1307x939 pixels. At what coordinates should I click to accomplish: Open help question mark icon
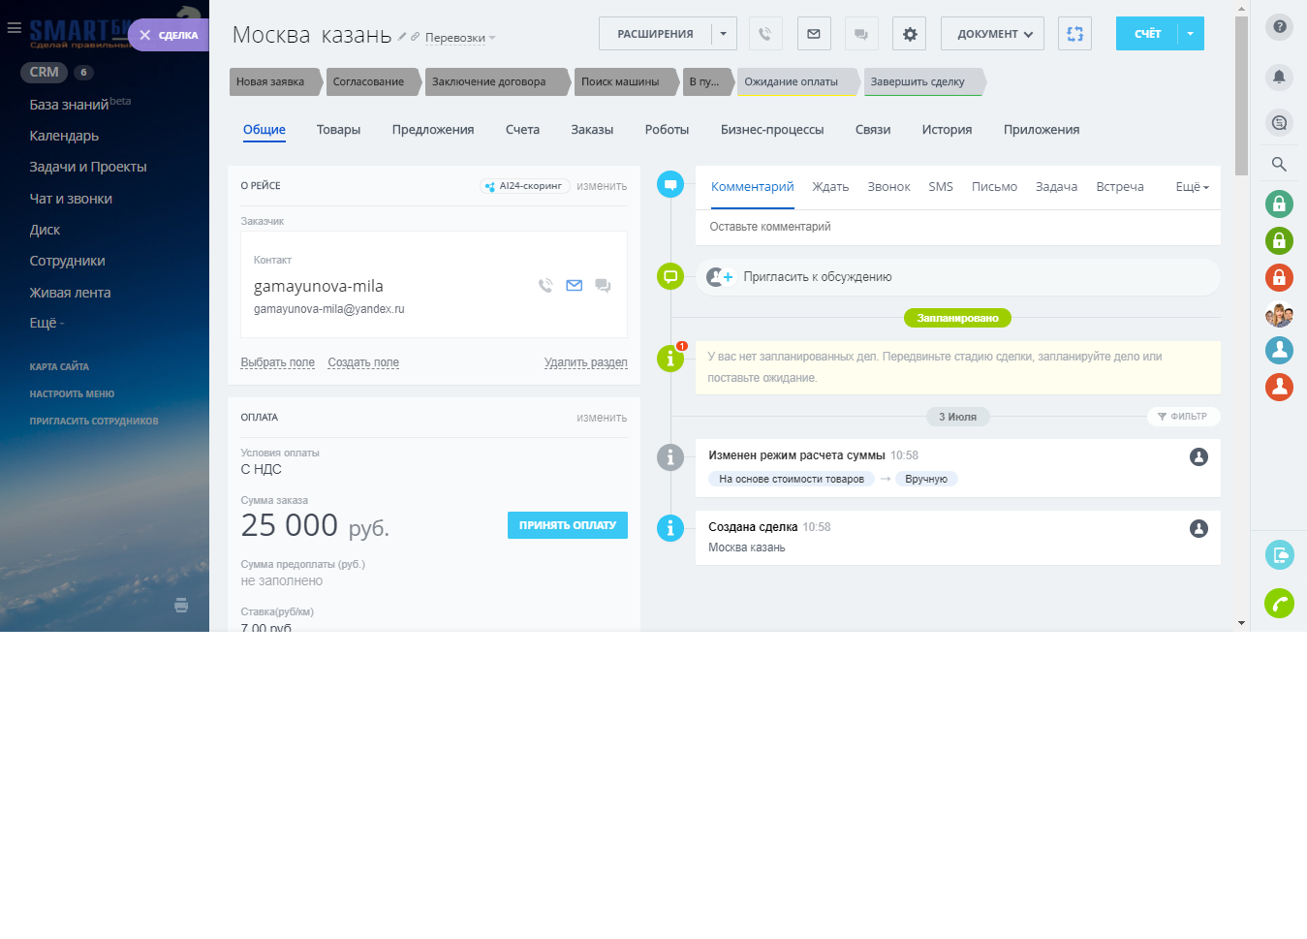coord(1279,26)
